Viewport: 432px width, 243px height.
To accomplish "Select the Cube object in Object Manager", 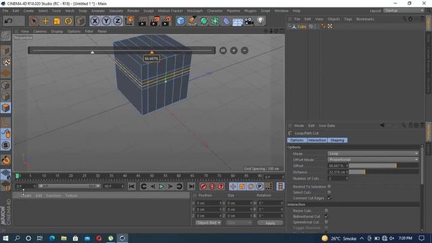I will (x=302, y=26).
